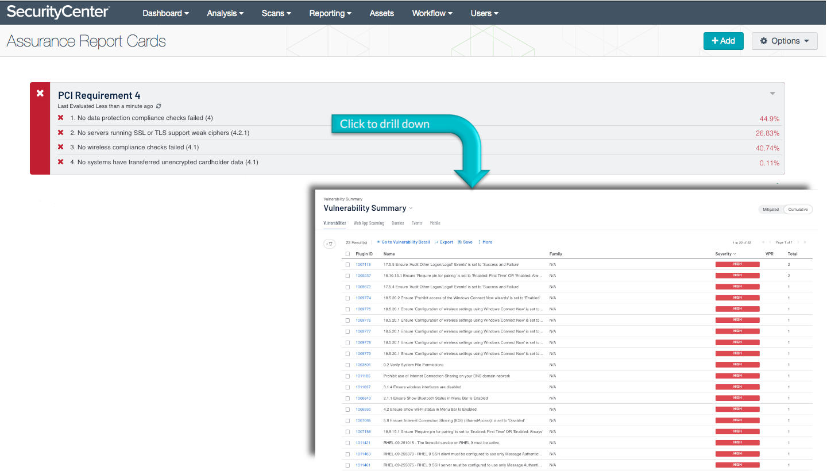827x471 pixels.
Task: Click HIGH severity bar for plugin 1003501
Action: pos(737,365)
